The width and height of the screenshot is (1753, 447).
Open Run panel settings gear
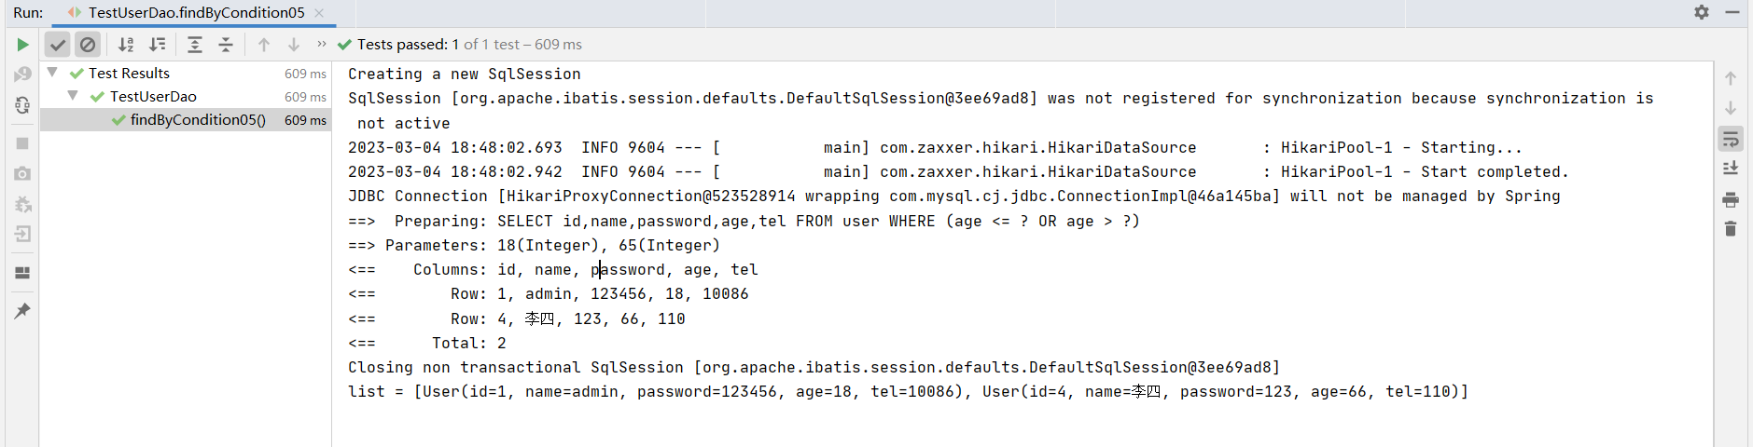tap(1702, 12)
